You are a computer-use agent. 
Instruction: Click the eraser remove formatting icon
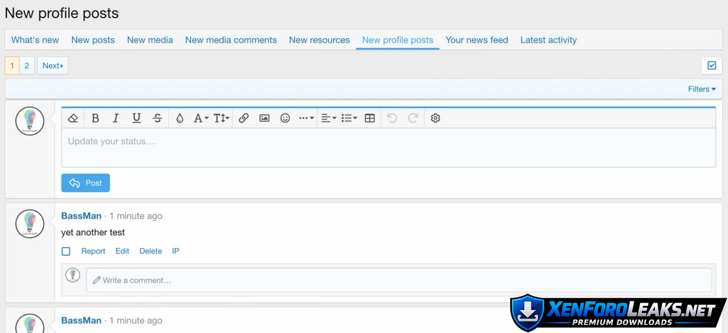pyautogui.click(x=73, y=118)
